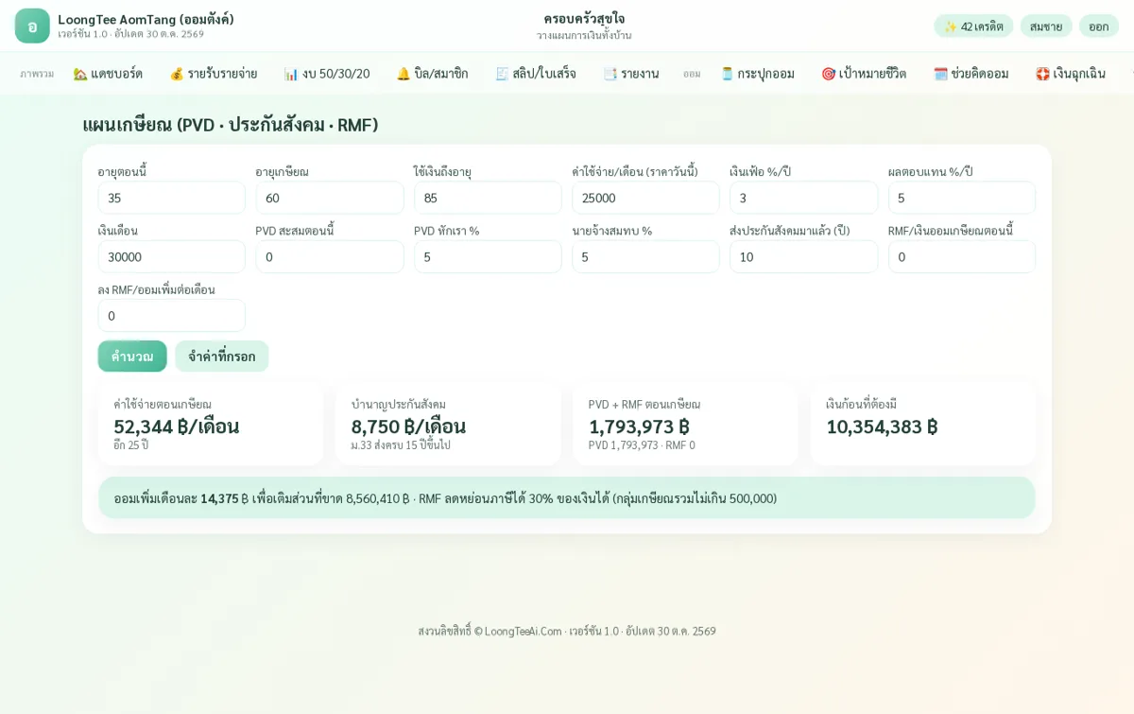
Task: Switch to เป้าหมายชีวิต tab
Action: click(863, 73)
